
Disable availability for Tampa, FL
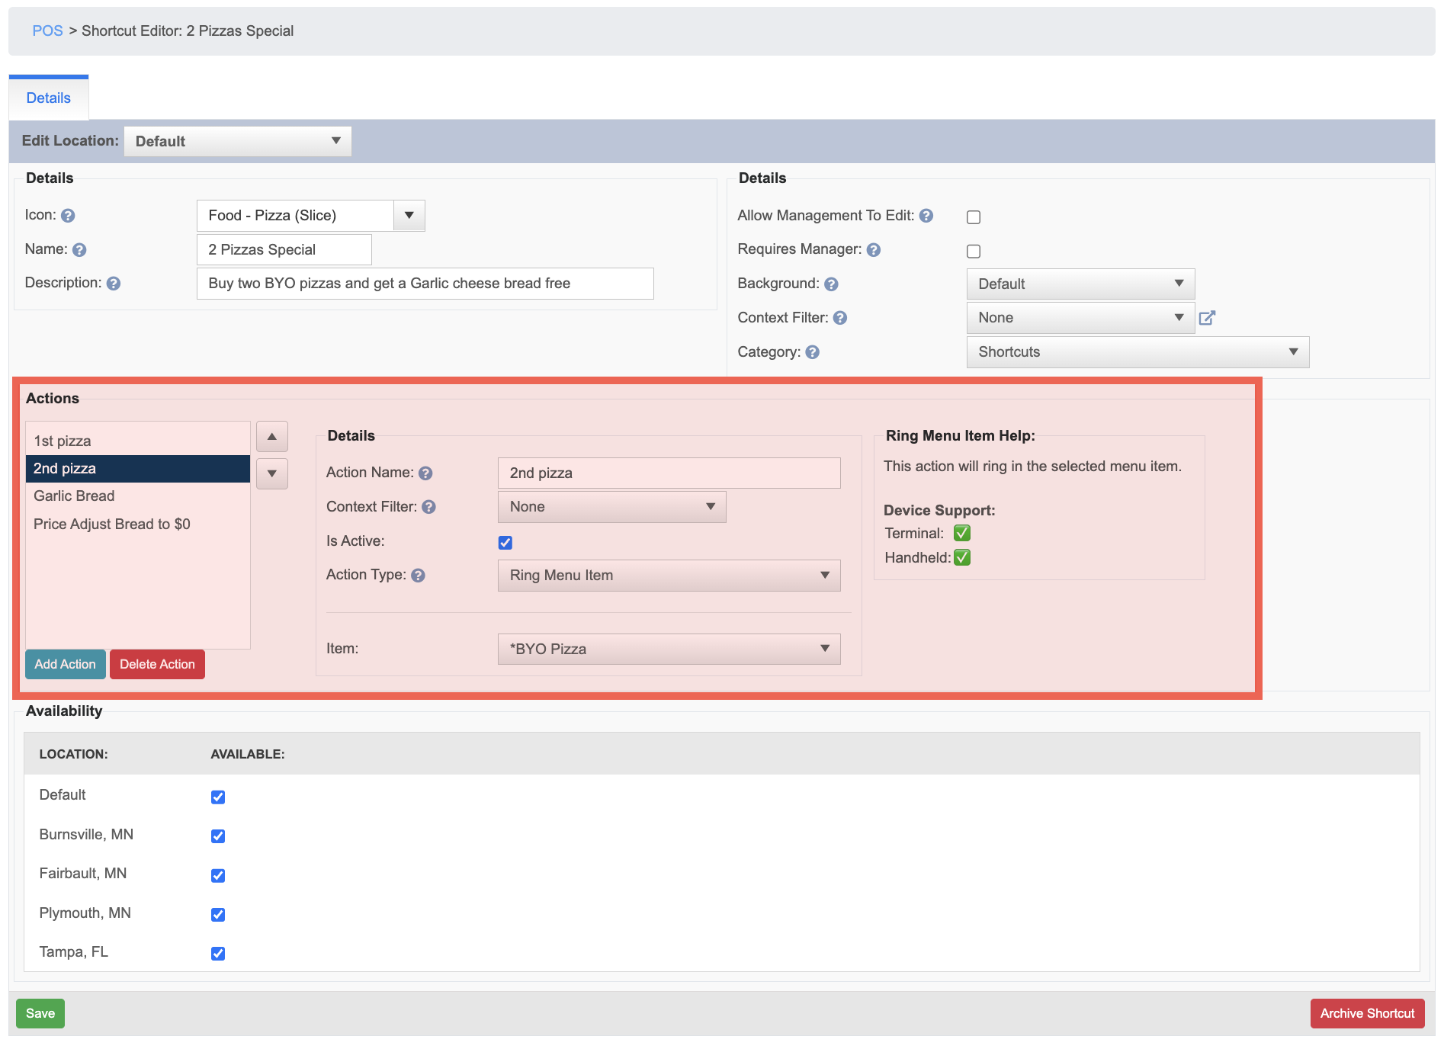pyautogui.click(x=218, y=954)
